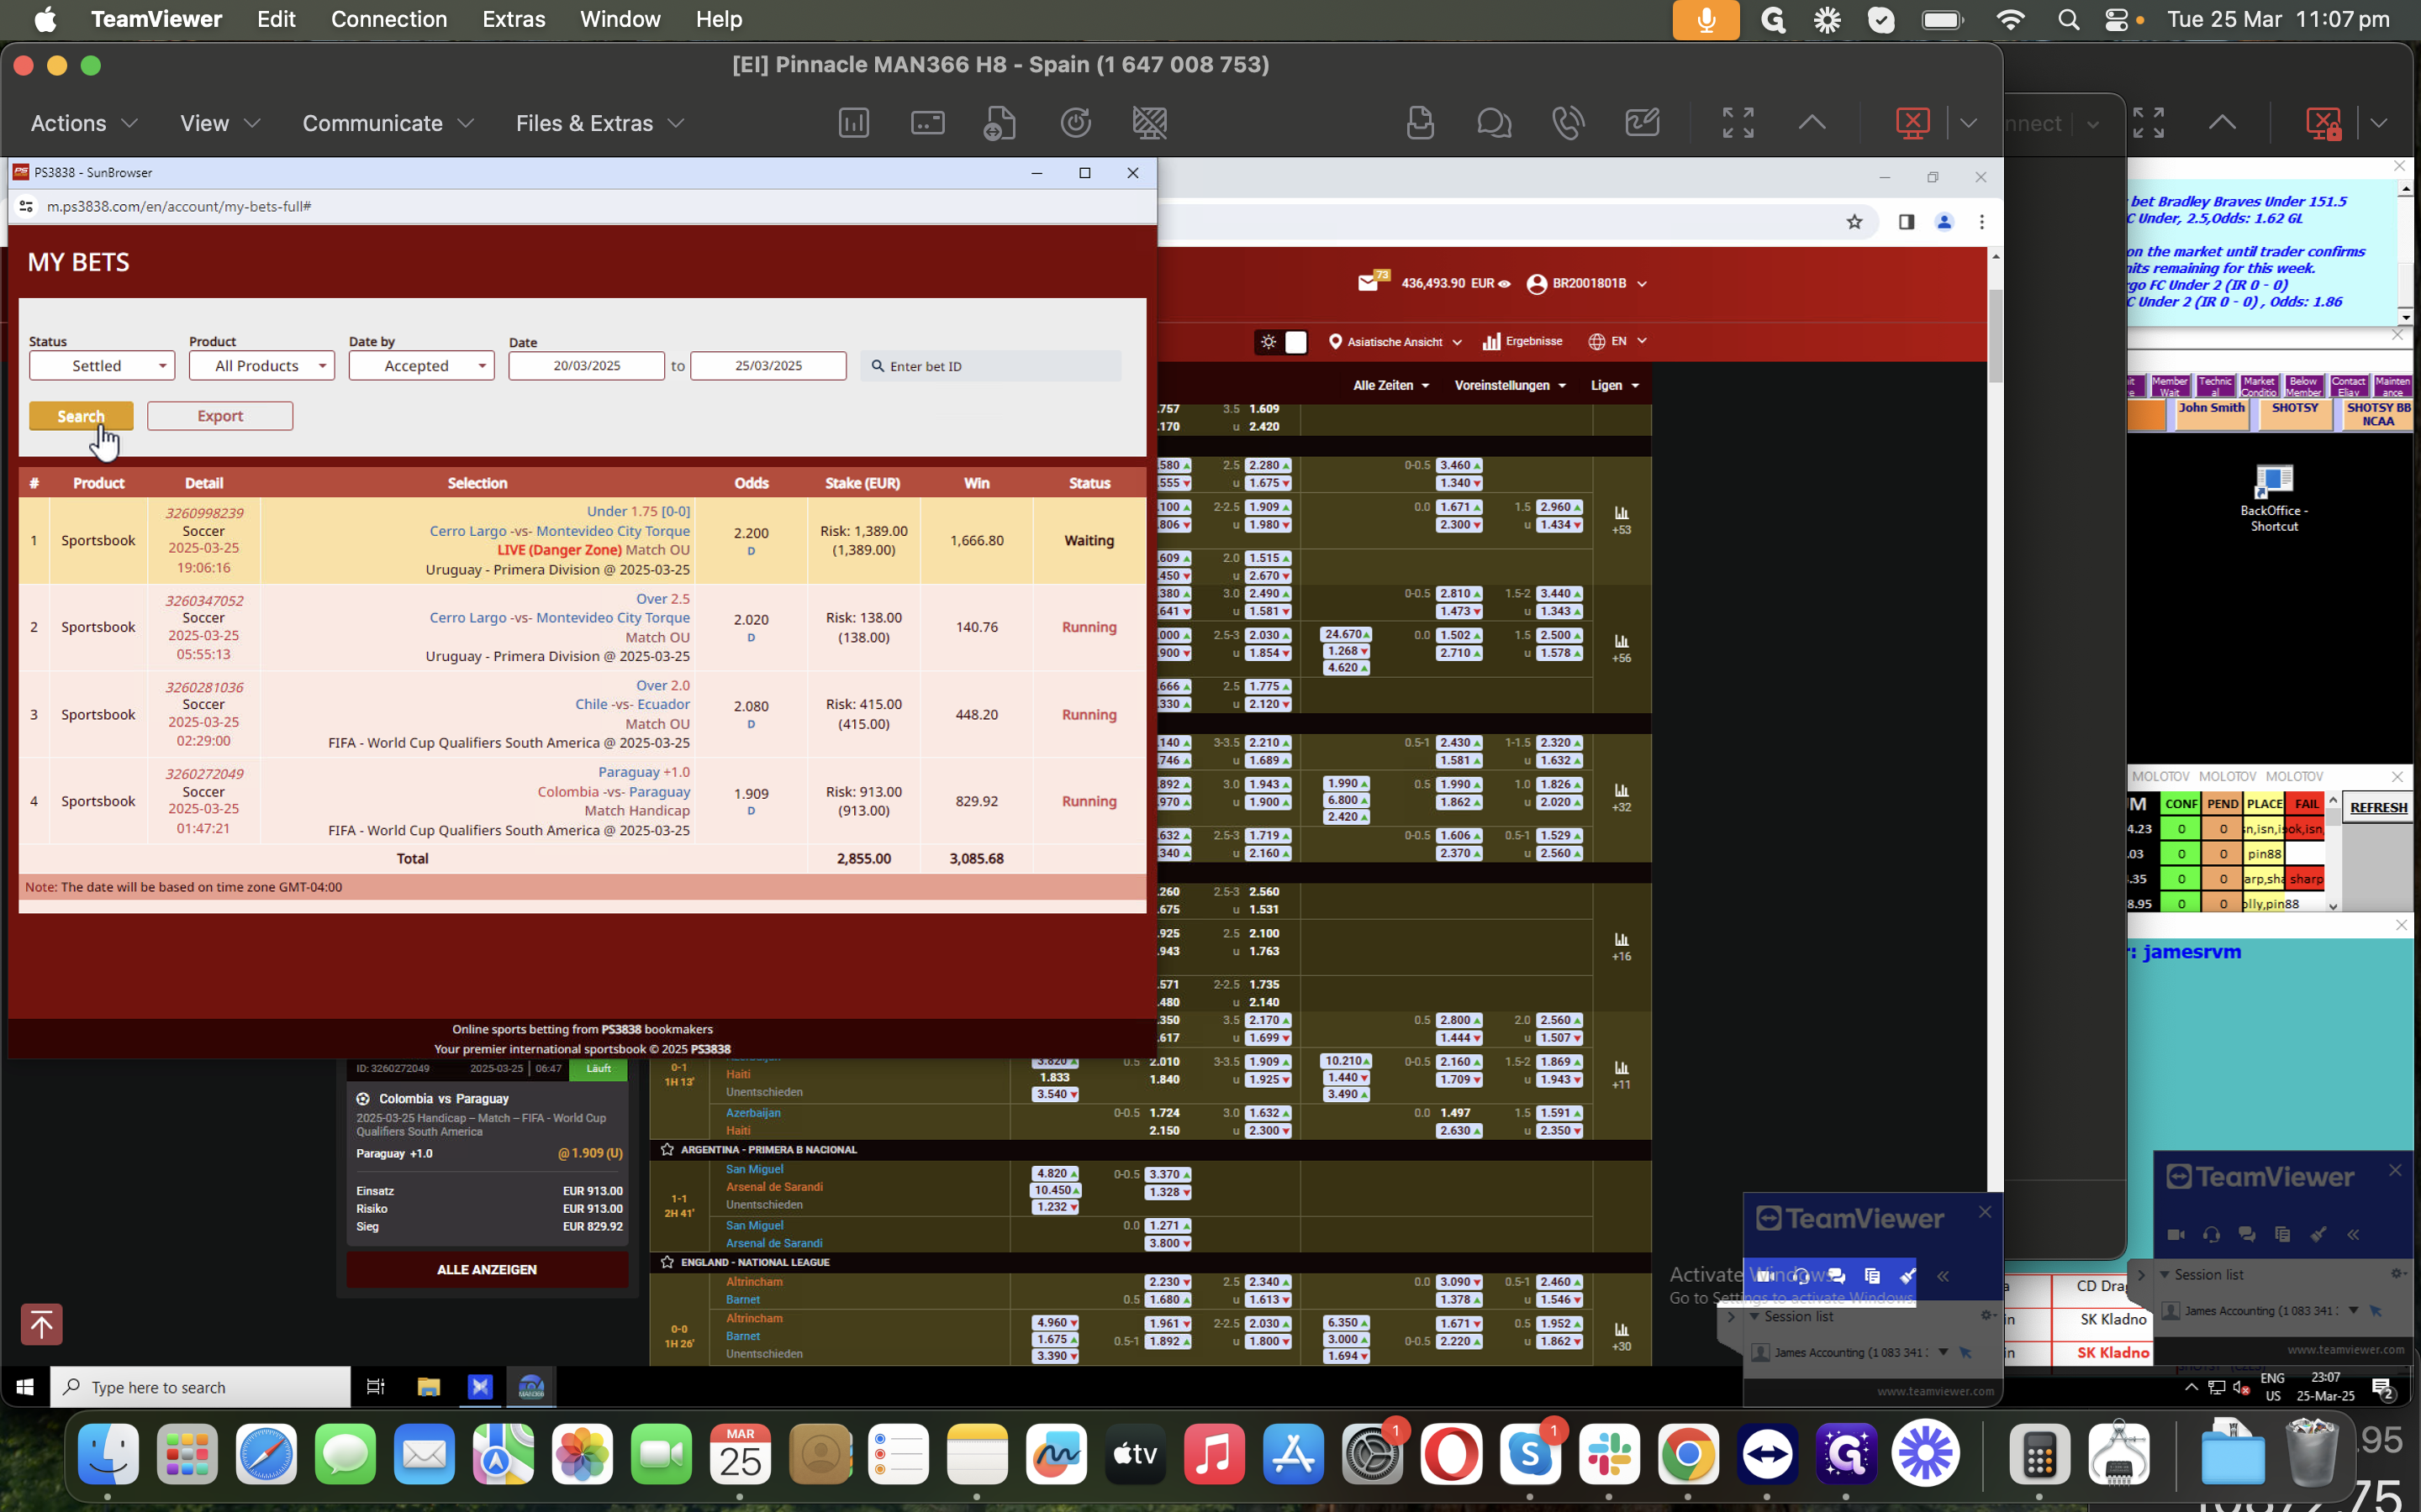Expand Ligen leagues dropdown
This screenshot has height=1512, width=2421.
pyautogui.click(x=1615, y=385)
